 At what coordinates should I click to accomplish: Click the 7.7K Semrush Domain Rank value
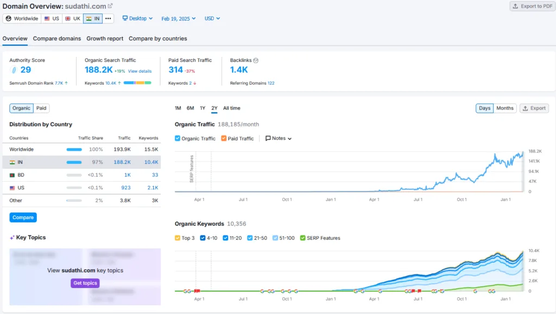pyautogui.click(x=59, y=83)
